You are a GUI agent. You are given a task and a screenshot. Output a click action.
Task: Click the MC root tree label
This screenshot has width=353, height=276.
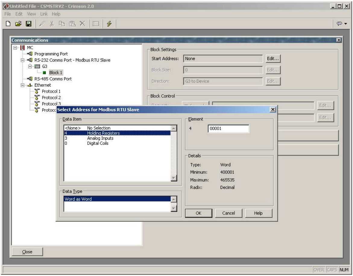tap(30, 48)
